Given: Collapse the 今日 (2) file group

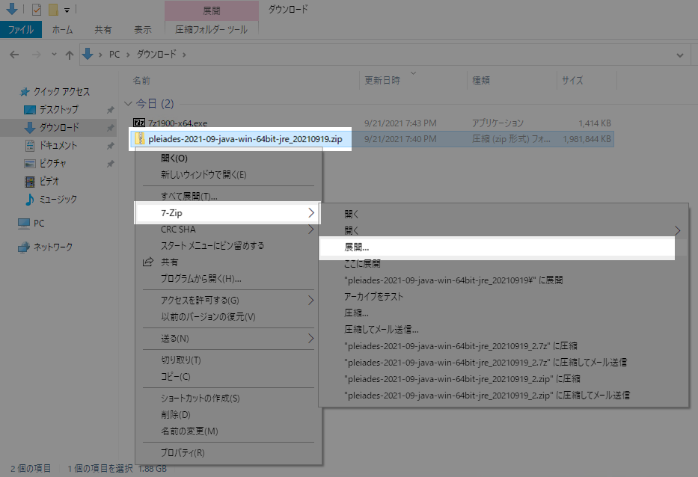Looking at the screenshot, I should click(128, 103).
